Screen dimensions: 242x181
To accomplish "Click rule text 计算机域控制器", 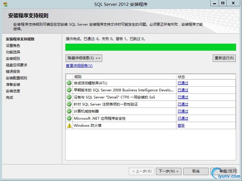I will coord(86,111).
